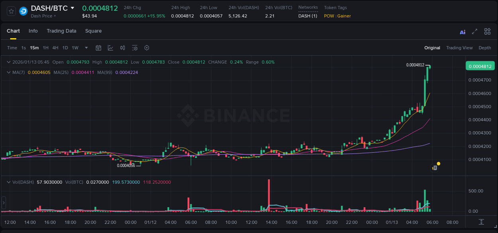Open the calendar date-range selector
Image resolution: width=498 pixels, height=233 pixels.
click(x=98, y=48)
